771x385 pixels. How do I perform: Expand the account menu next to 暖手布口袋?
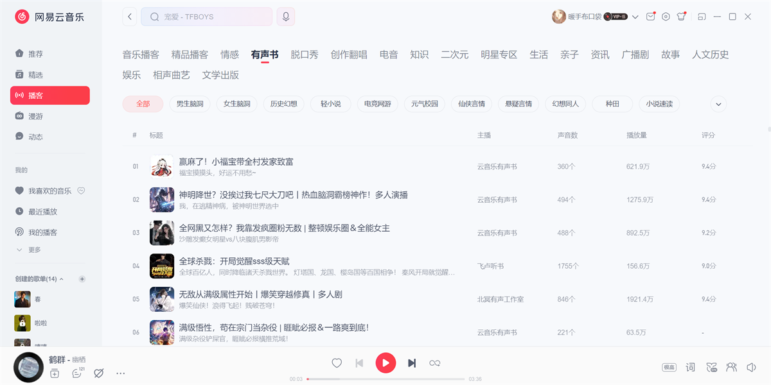pyautogui.click(x=635, y=16)
